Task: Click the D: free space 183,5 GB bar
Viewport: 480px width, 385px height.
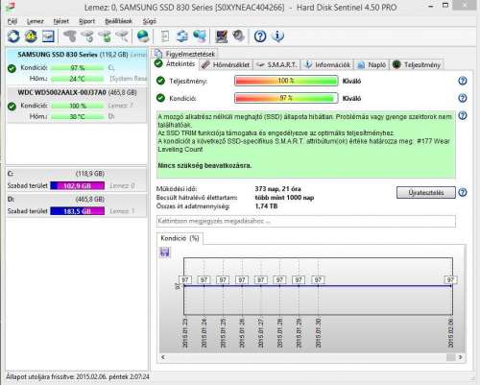Action: pos(78,211)
